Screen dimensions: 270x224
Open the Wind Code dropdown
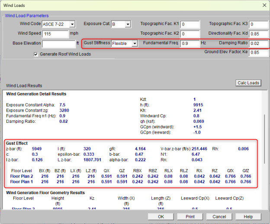[x=72, y=24]
